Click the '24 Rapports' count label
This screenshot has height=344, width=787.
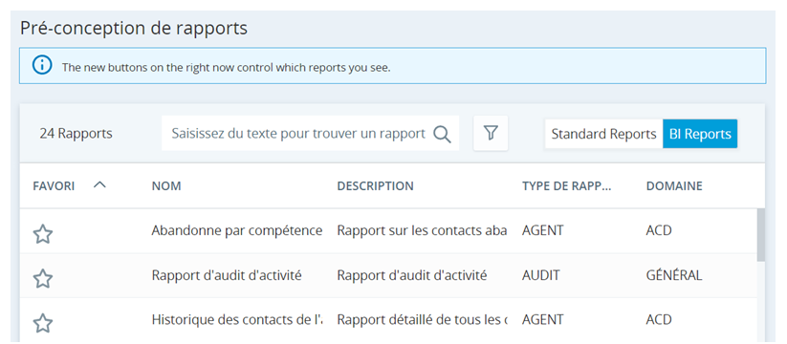tap(76, 134)
